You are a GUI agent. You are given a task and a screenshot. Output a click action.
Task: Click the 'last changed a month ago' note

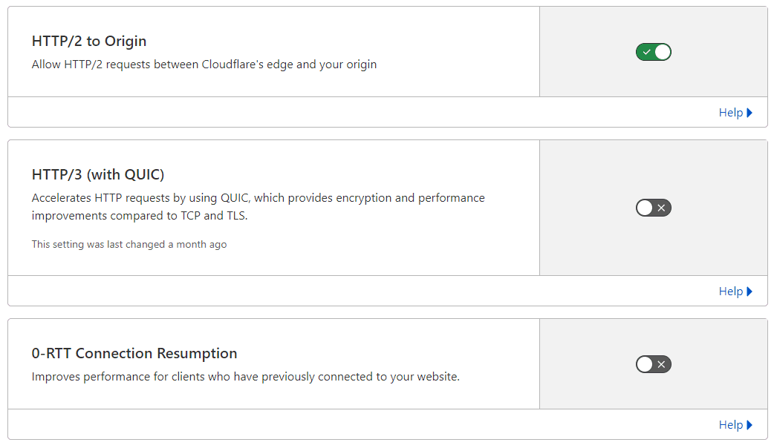[129, 244]
